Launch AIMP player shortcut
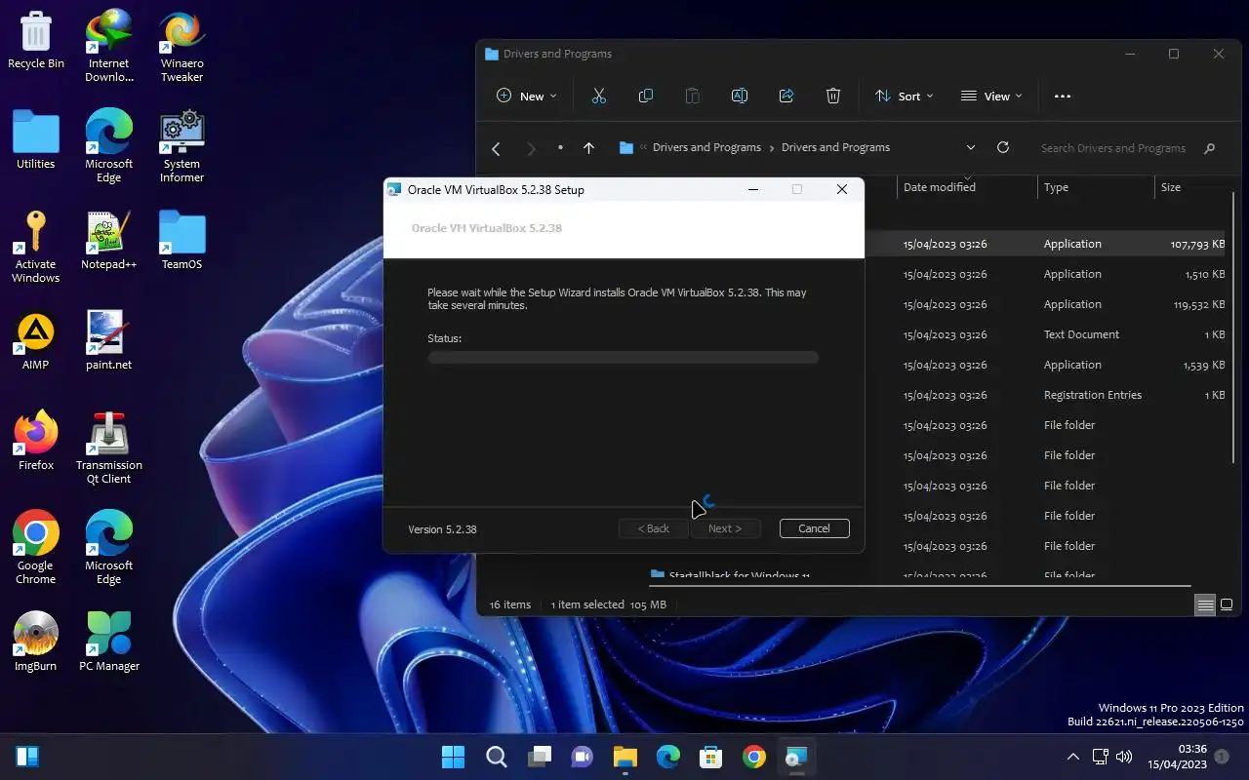 coord(36,341)
